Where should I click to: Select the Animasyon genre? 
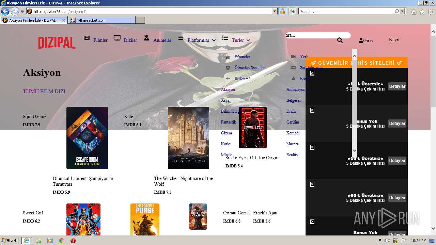pos(296,89)
